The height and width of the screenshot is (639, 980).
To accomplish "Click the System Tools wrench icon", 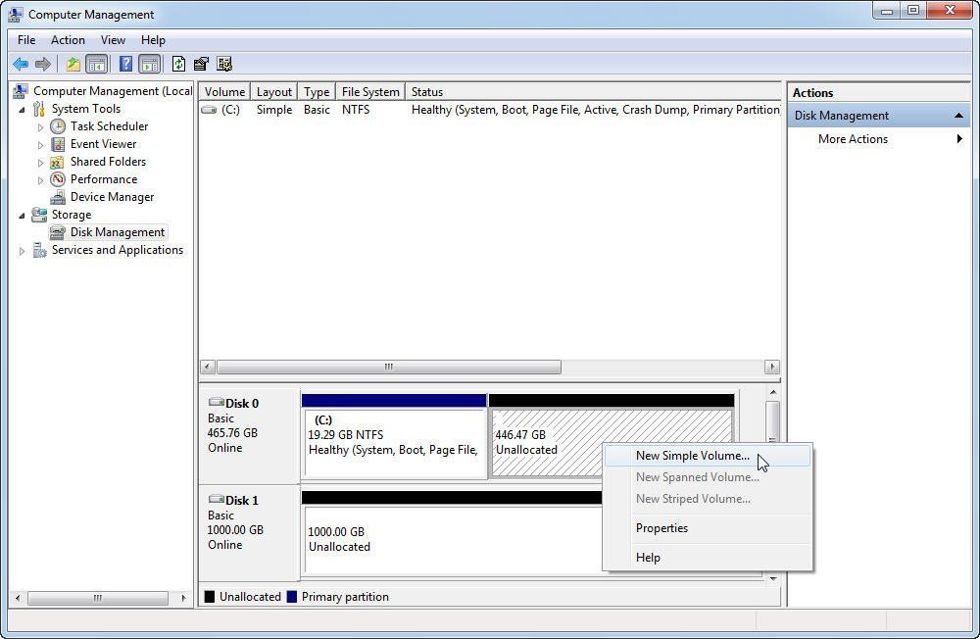I will pyautogui.click(x=39, y=109).
